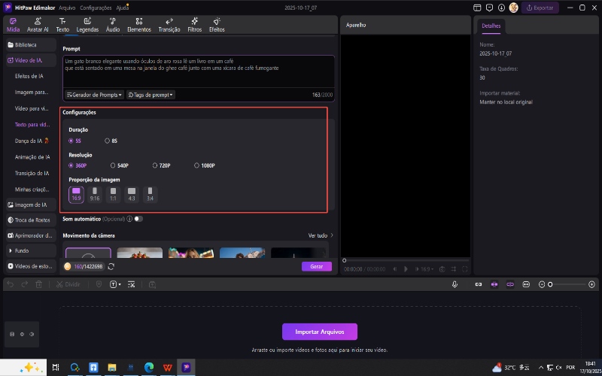Image resolution: width=602 pixels, height=376 pixels.
Task: Click the timeline microphone record icon
Action: [455, 285]
